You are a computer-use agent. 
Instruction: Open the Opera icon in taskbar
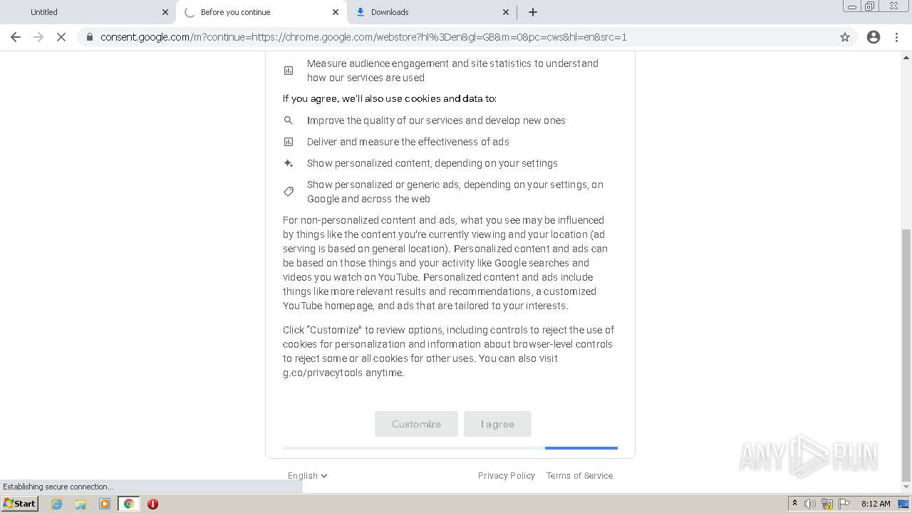152,504
